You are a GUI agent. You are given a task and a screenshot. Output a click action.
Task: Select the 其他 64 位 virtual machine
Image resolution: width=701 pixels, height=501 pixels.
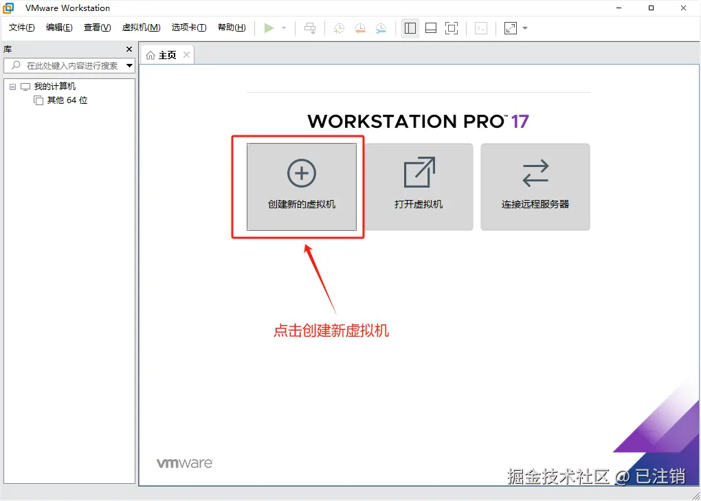click(x=67, y=100)
